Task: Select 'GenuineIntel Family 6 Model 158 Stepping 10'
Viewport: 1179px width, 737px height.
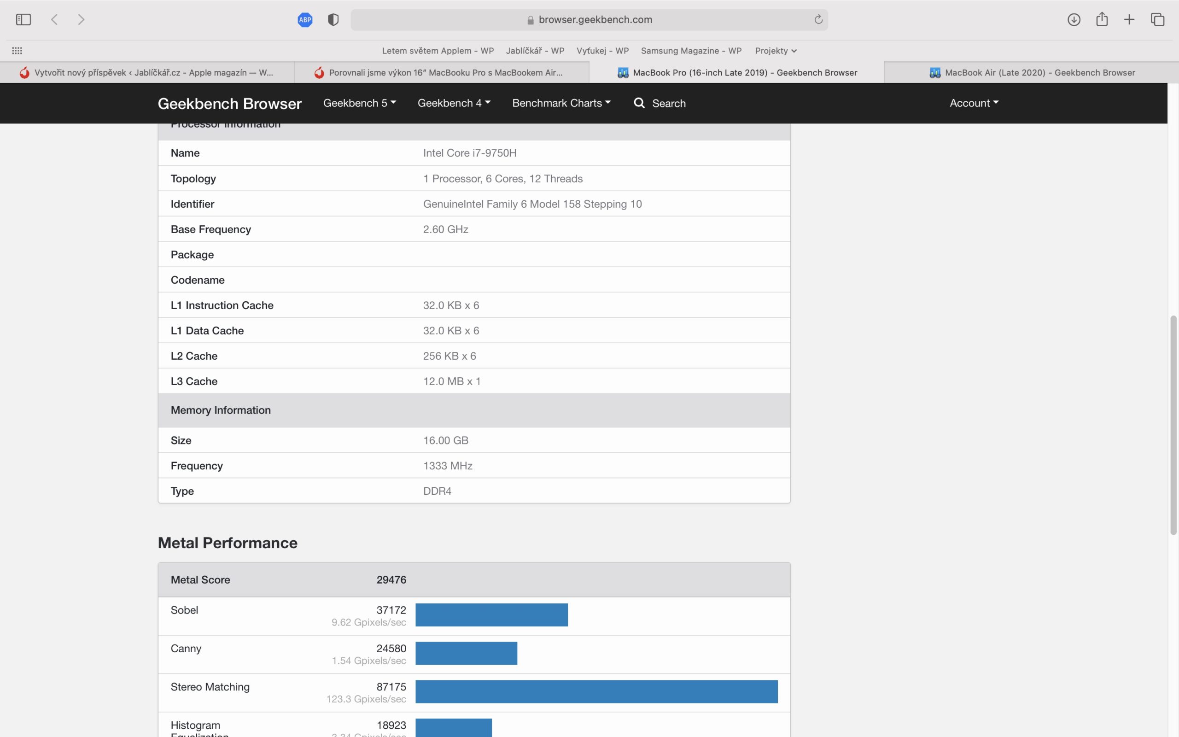Action: [532, 204]
